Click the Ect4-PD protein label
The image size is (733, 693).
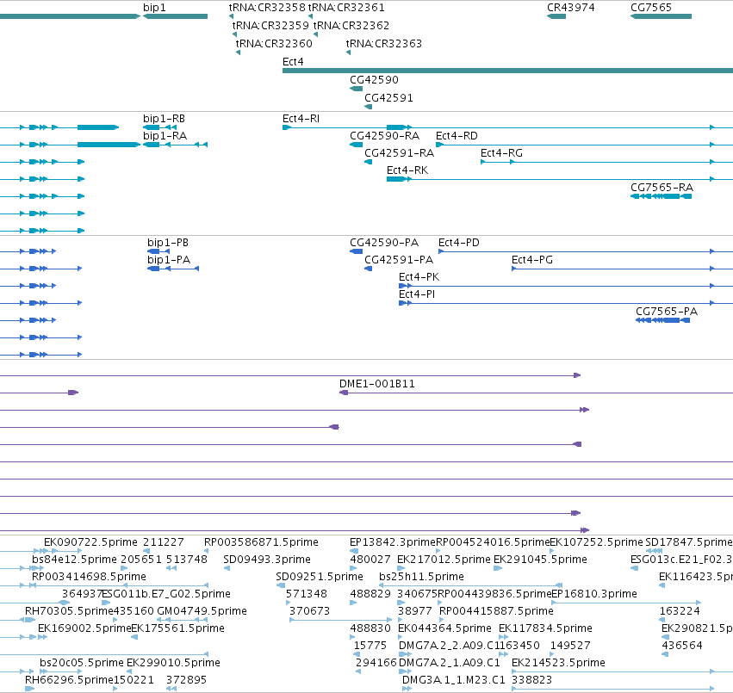[459, 243]
